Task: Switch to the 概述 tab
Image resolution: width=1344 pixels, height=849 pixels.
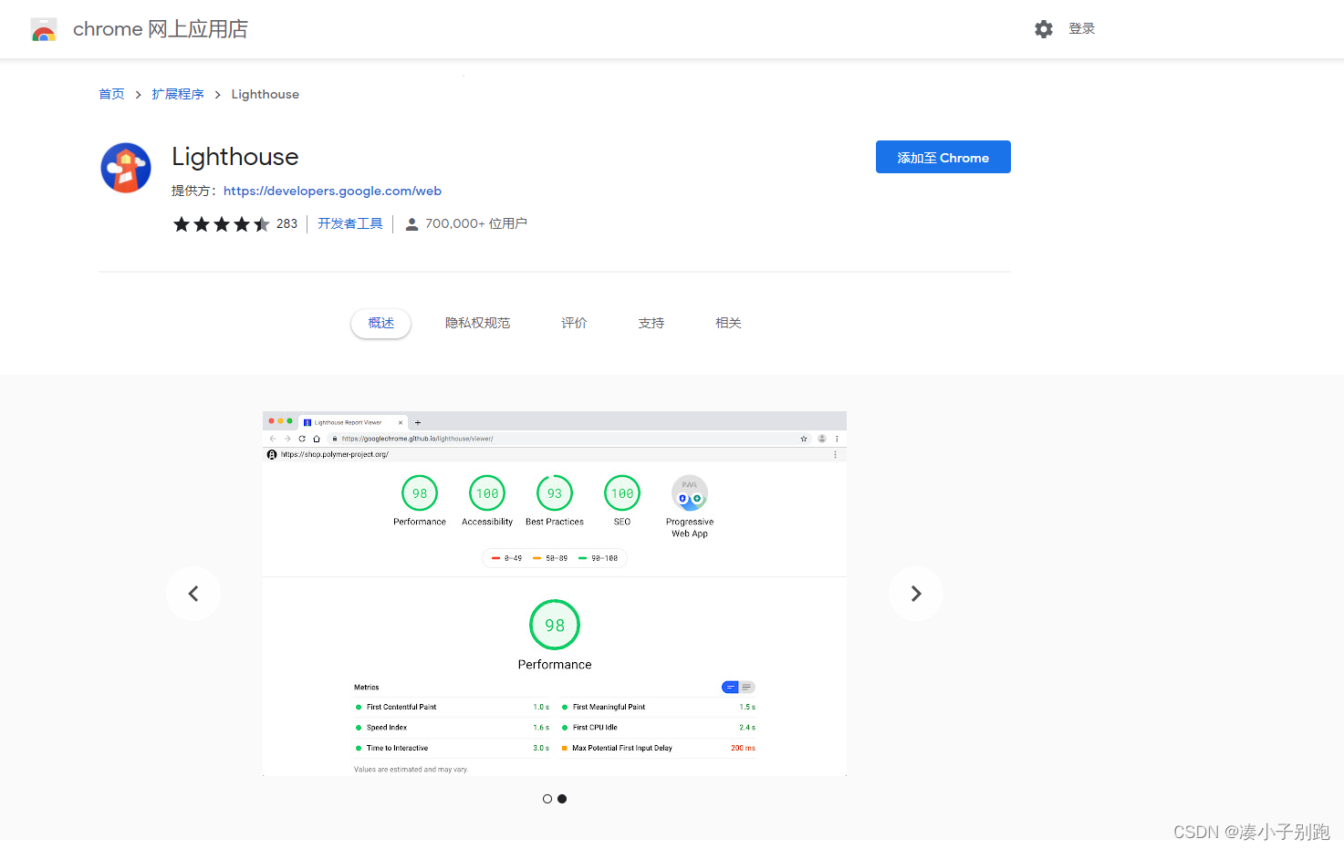Action: [380, 322]
